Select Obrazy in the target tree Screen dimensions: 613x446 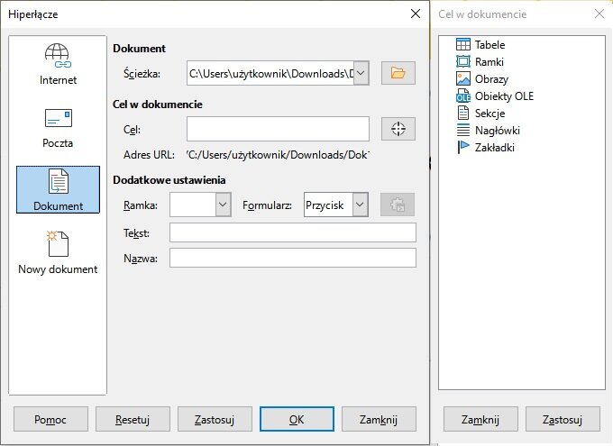click(x=491, y=79)
